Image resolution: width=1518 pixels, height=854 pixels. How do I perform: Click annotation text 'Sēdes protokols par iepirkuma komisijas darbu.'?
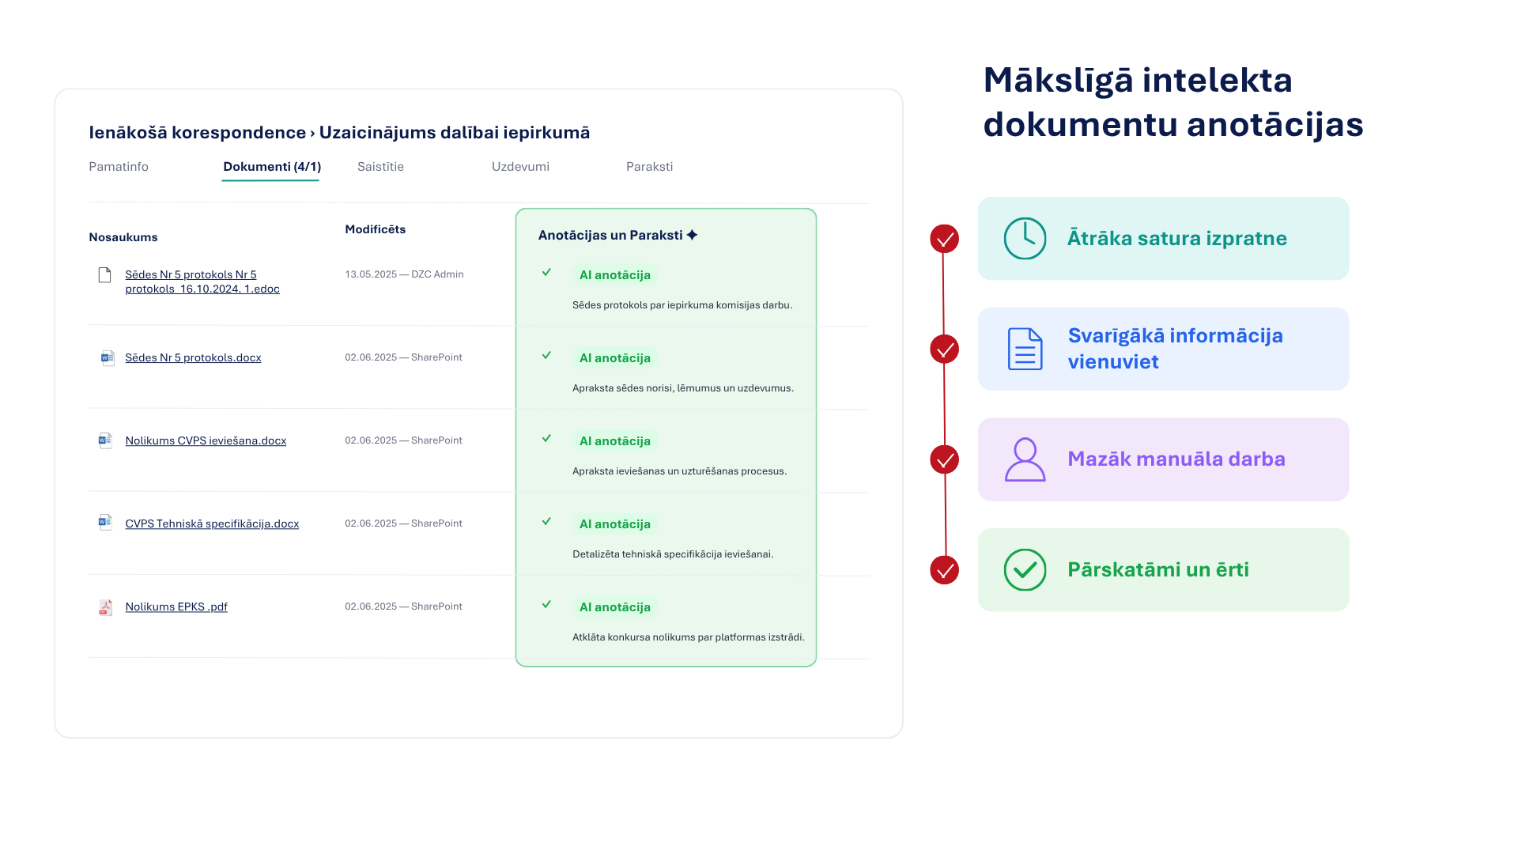click(682, 305)
